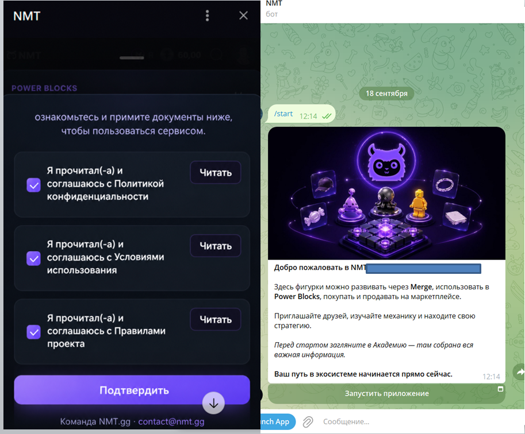
Task: Toggle the Terms of Use checkbox
Action: 33,258
